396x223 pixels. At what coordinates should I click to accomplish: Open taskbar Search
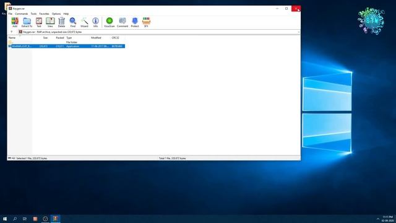pyautogui.click(x=15, y=219)
